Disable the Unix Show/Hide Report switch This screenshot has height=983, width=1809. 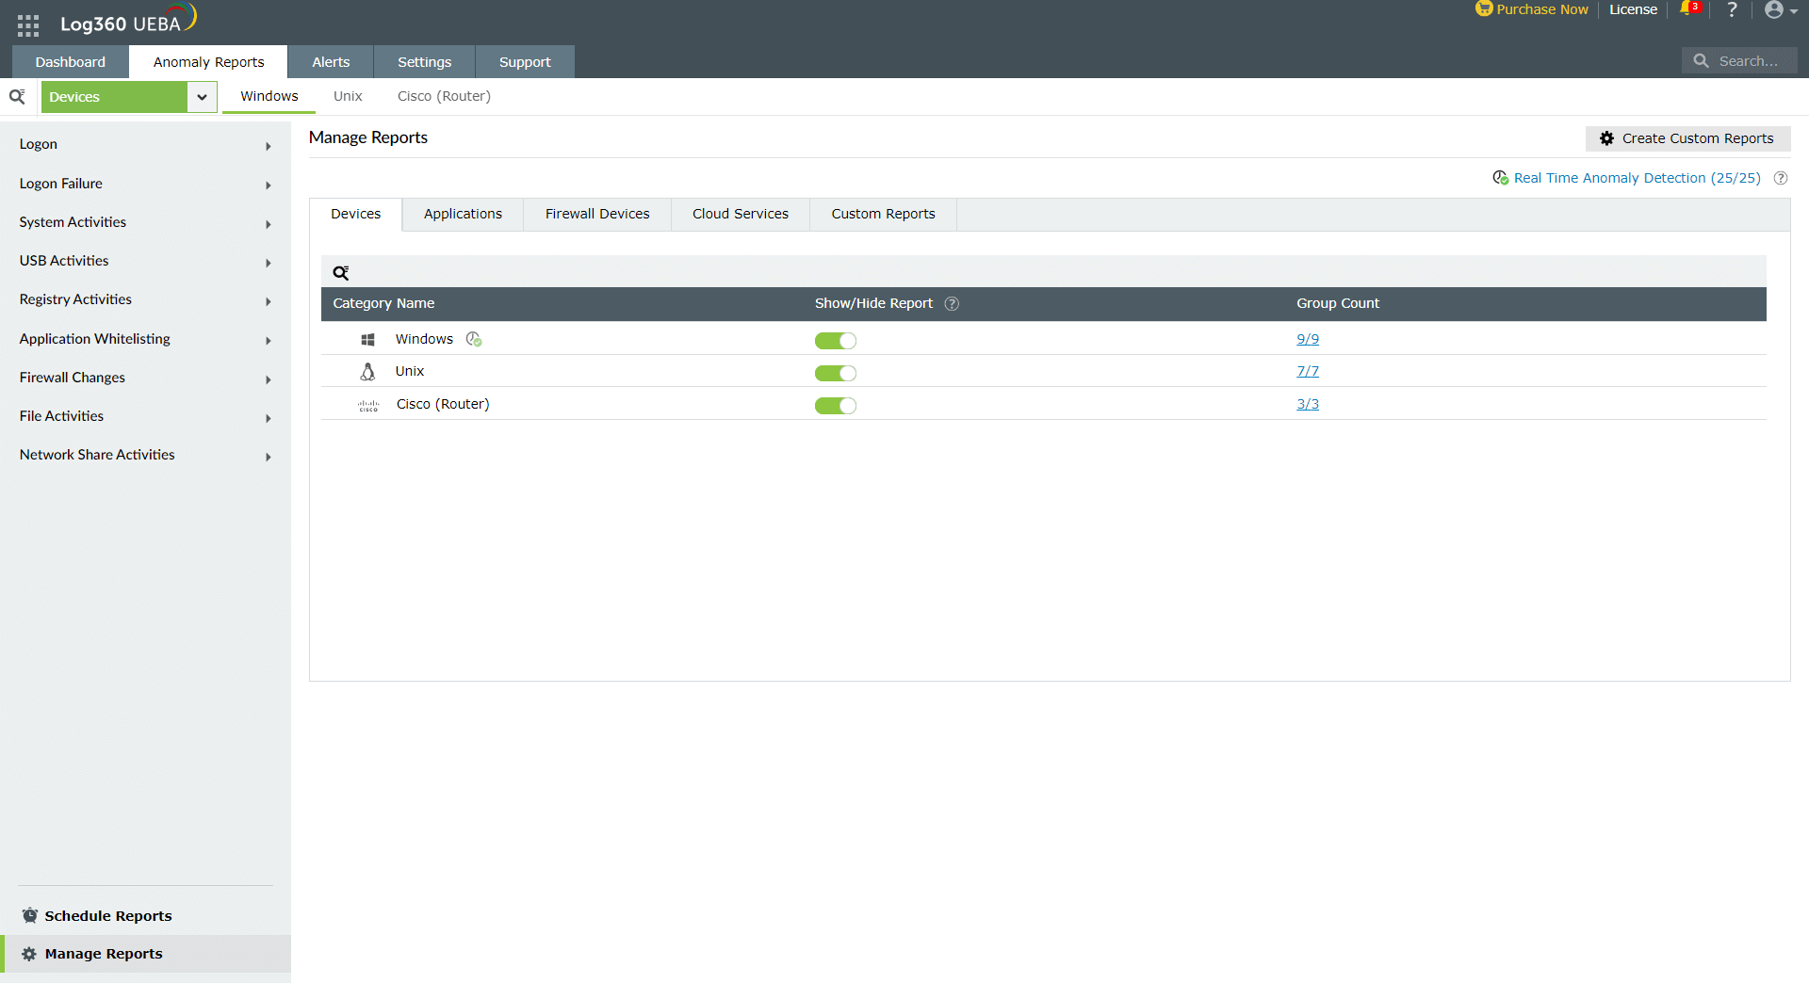click(x=836, y=373)
